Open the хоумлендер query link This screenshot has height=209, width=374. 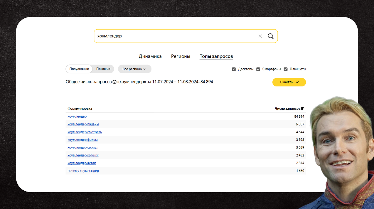tap(77, 116)
